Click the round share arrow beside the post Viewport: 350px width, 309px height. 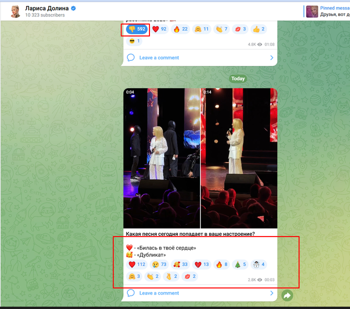tap(287, 295)
